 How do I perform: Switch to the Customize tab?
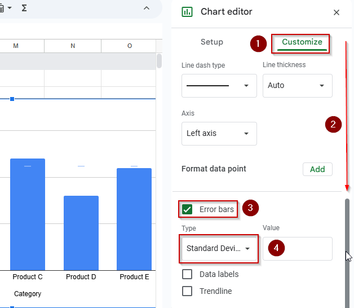(302, 42)
